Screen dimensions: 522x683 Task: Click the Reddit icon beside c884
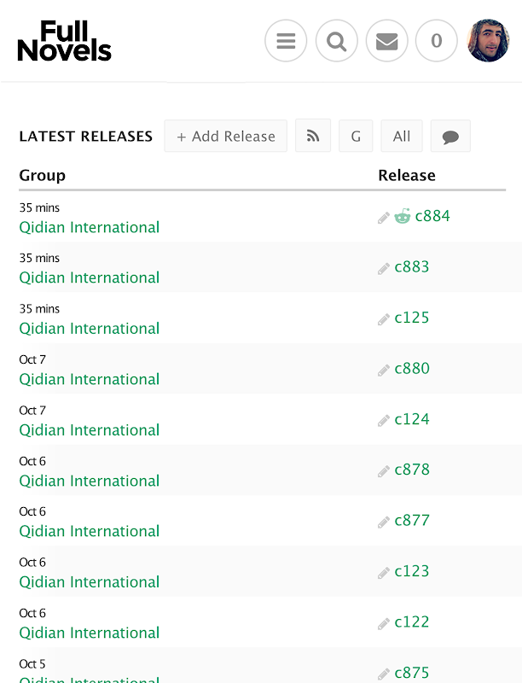coord(403,217)
